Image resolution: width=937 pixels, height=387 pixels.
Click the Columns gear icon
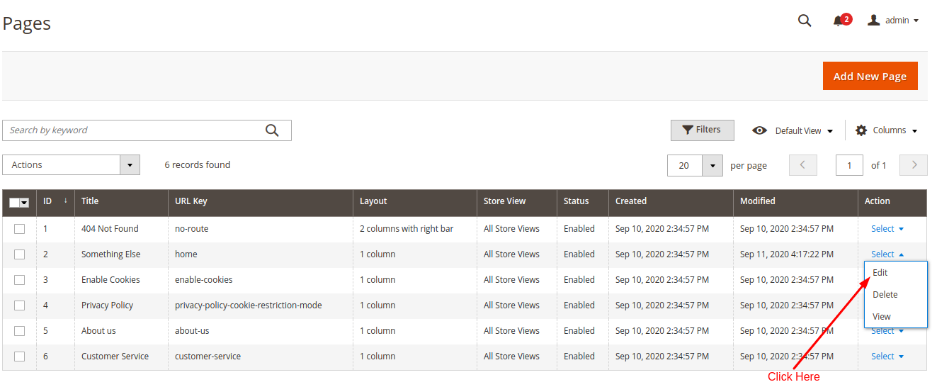click(x=861, y=130)
